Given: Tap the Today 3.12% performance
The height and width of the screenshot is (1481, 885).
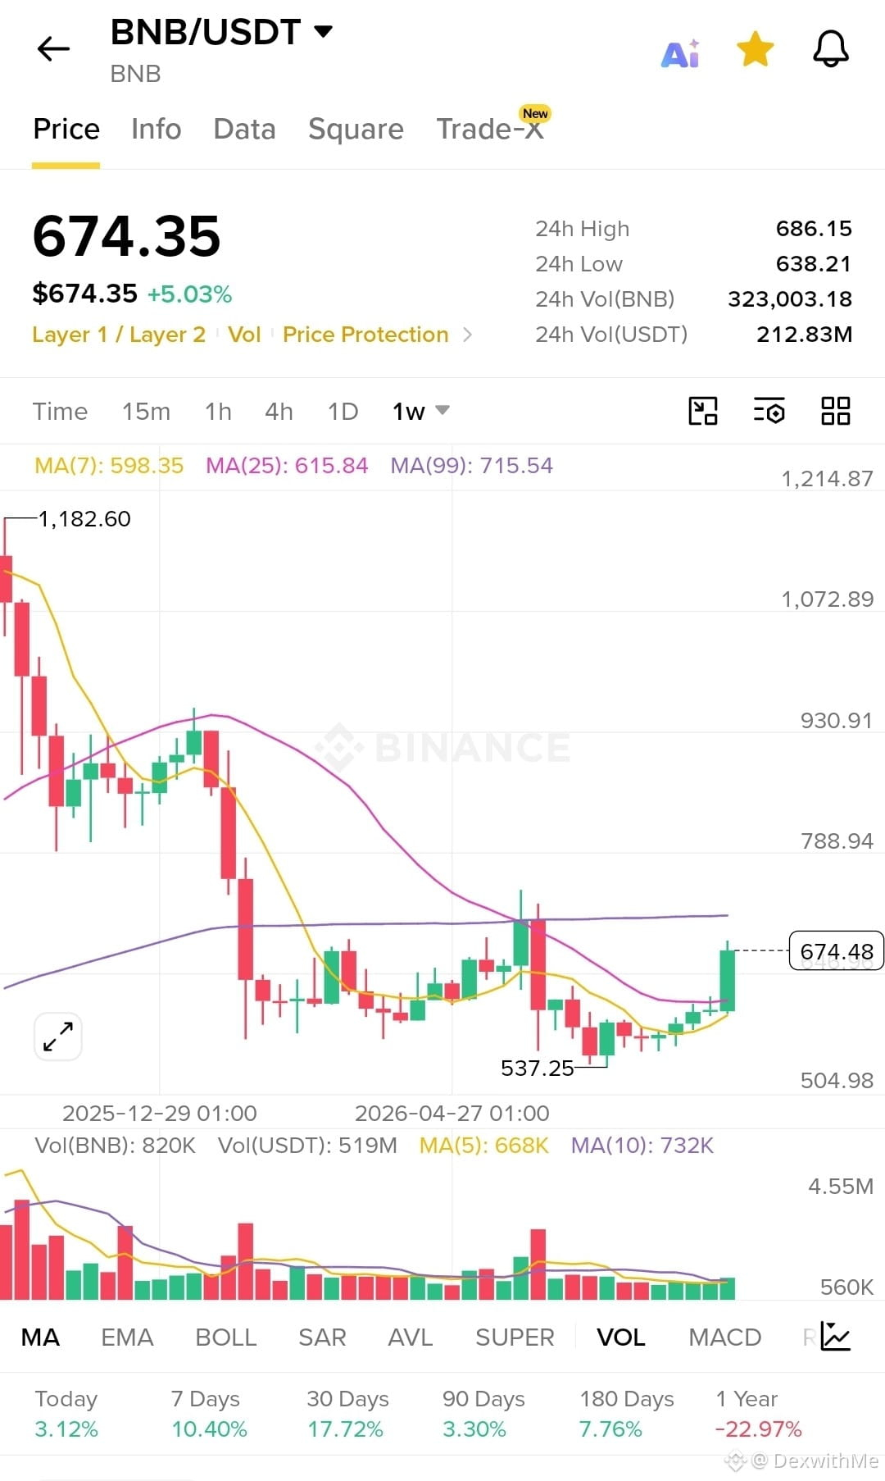Looking at the screenshot, I should coord(66,1414).
